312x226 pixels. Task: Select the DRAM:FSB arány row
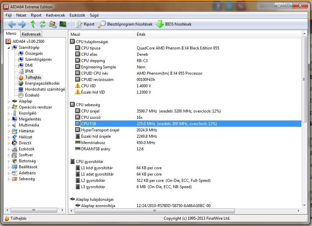pos(188,149)
